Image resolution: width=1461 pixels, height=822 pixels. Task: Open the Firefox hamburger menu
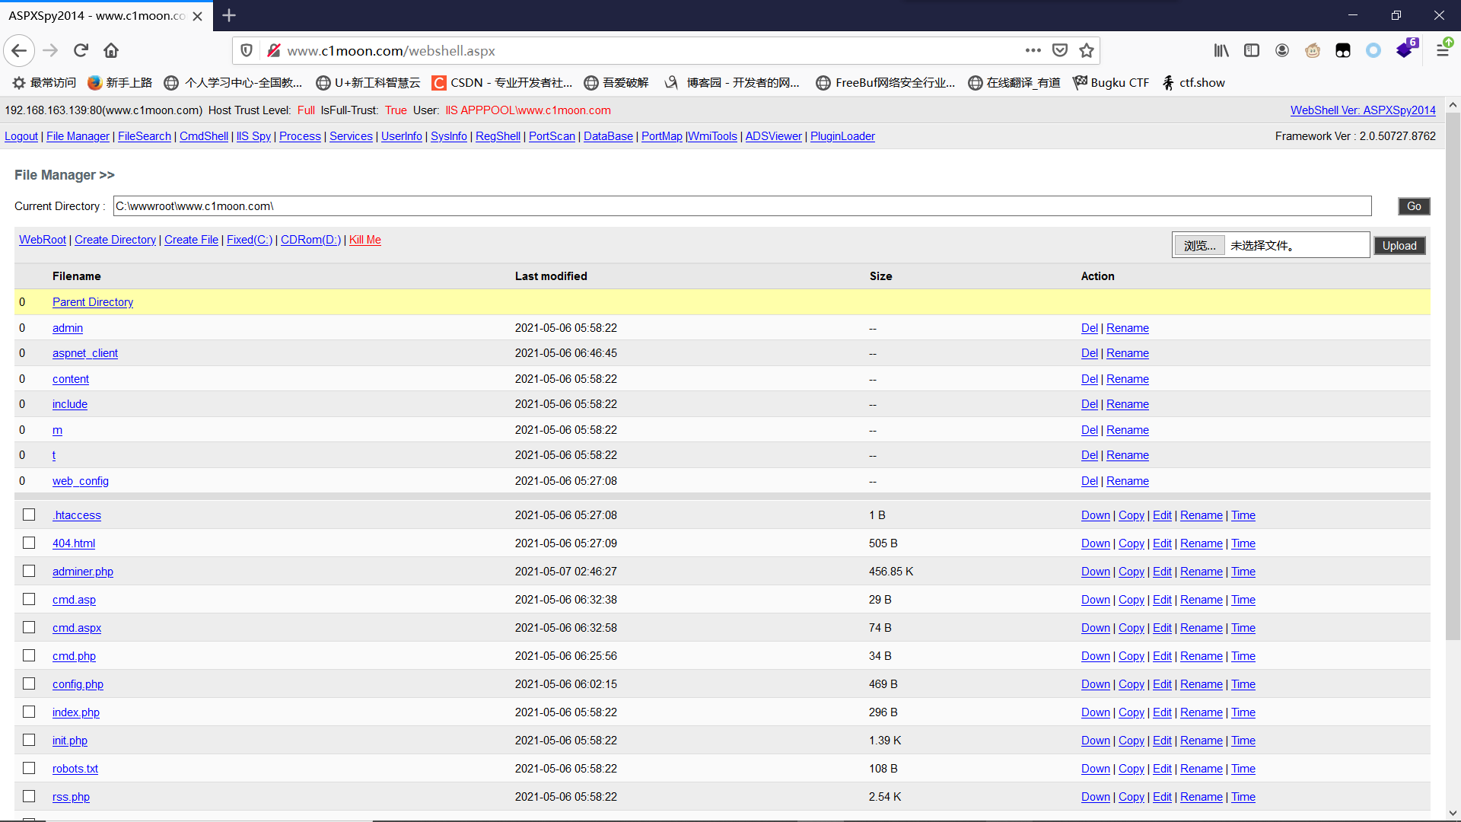(x=1443, y=50)
